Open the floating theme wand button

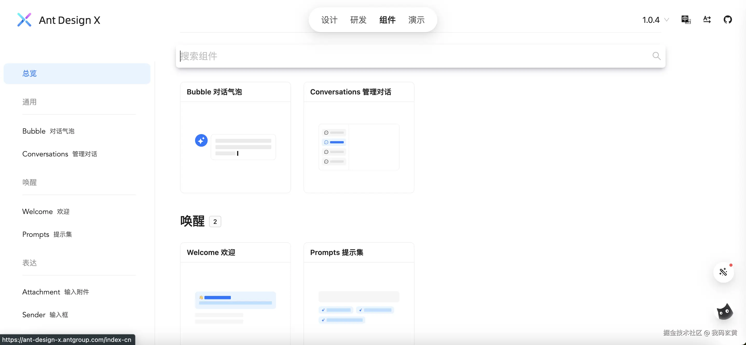[723, 272]
